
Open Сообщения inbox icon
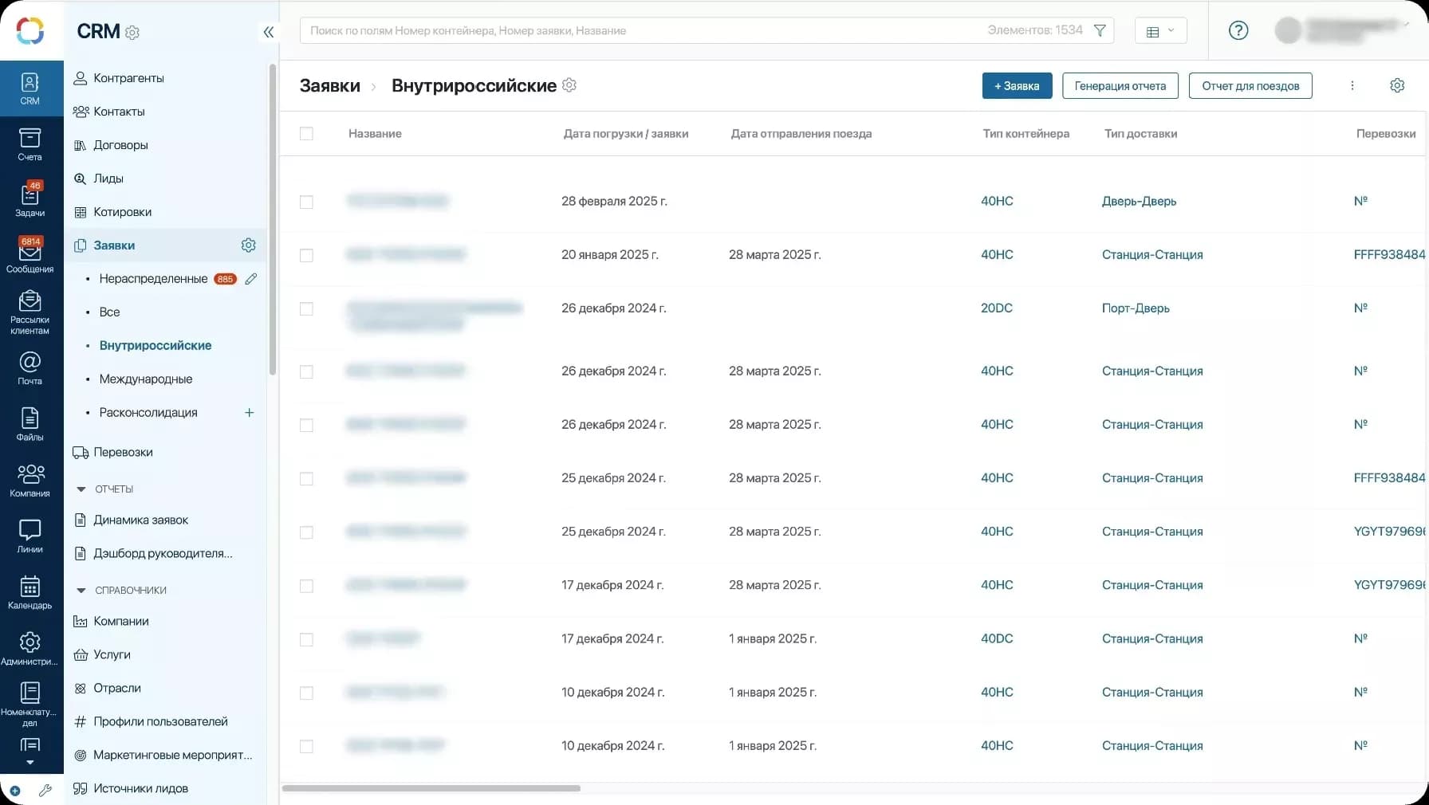(x=30, y=255)
